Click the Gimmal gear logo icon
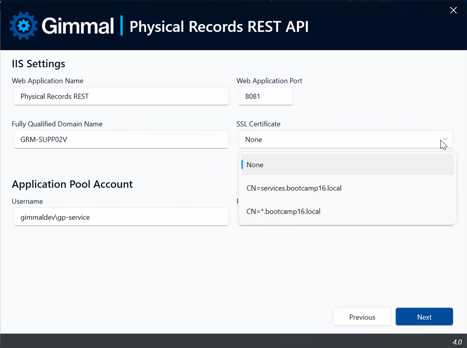The height and width of the screenshot is (348, 467). coord(23,26)
